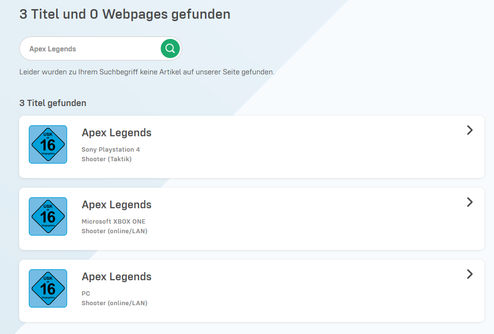
Task: Click '3 Titel und 0 Webpages gefunden' heading
Action: (x=125, y=14)
